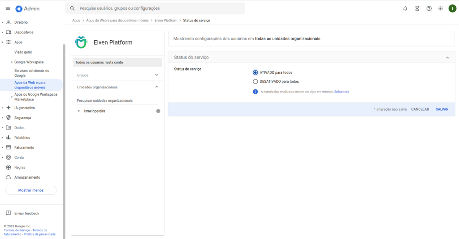Click the search users and settings field
Viewport: 459px width, 239px height.
point(157,8)
